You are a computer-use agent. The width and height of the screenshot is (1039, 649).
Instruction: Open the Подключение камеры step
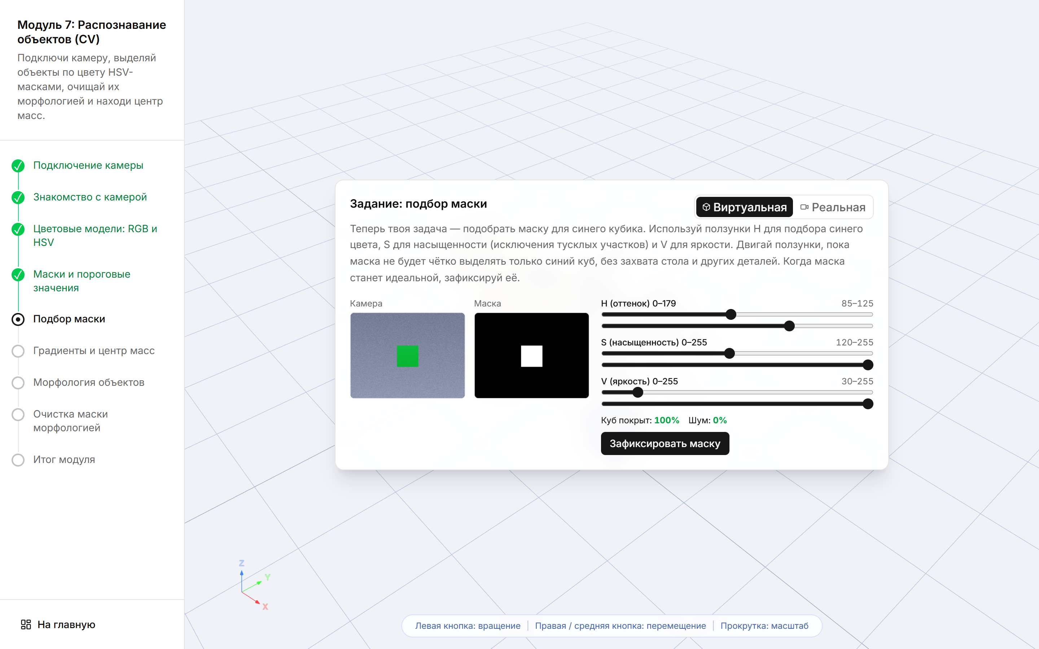(88, 165)
